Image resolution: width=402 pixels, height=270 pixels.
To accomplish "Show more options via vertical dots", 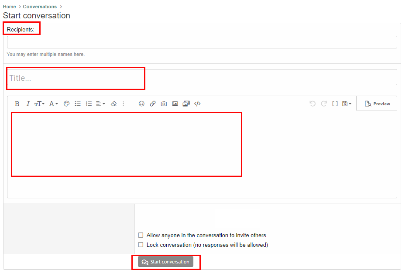I will 124,104.
